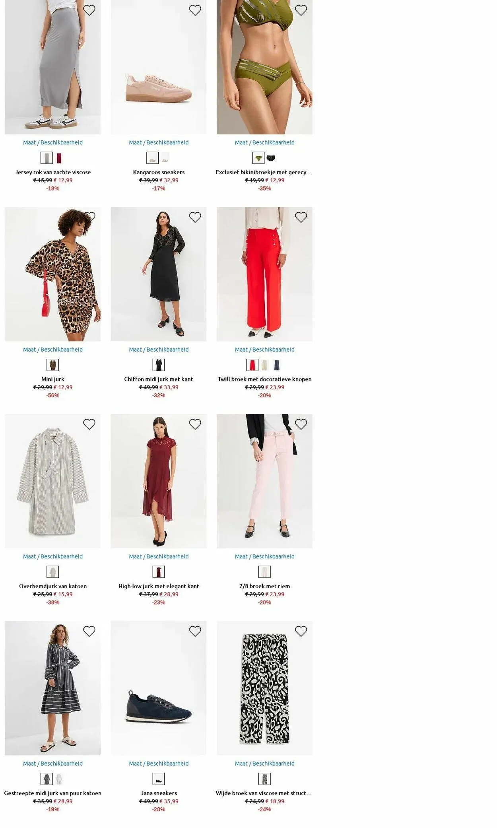
Task: Save the red Twill broek to favorites
Action: [301, 217]
